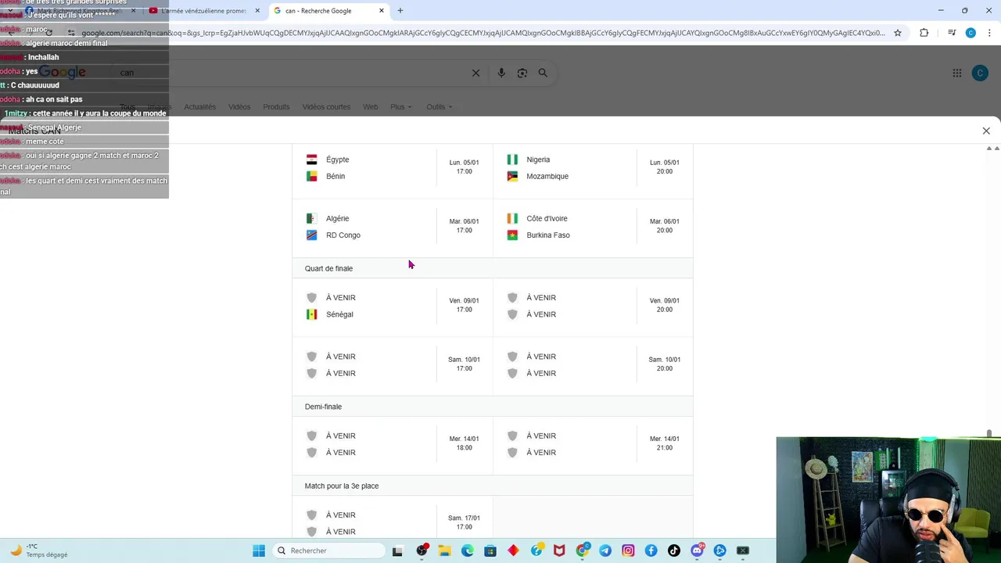Open Instagram from the taskbar
1001x563 pixels.
(x=628, y=550)
